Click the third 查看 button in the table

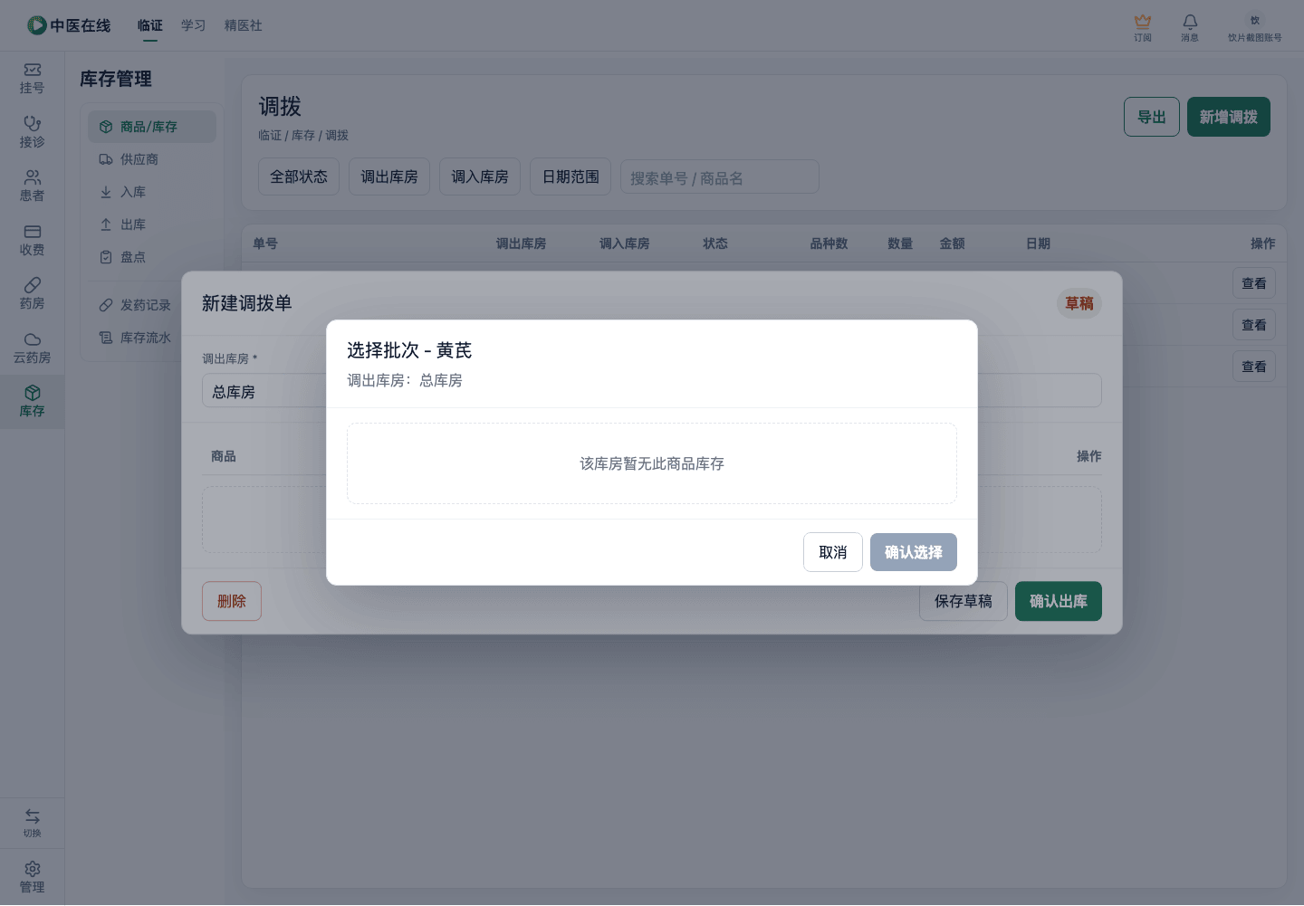click(x=1254, y=367)
